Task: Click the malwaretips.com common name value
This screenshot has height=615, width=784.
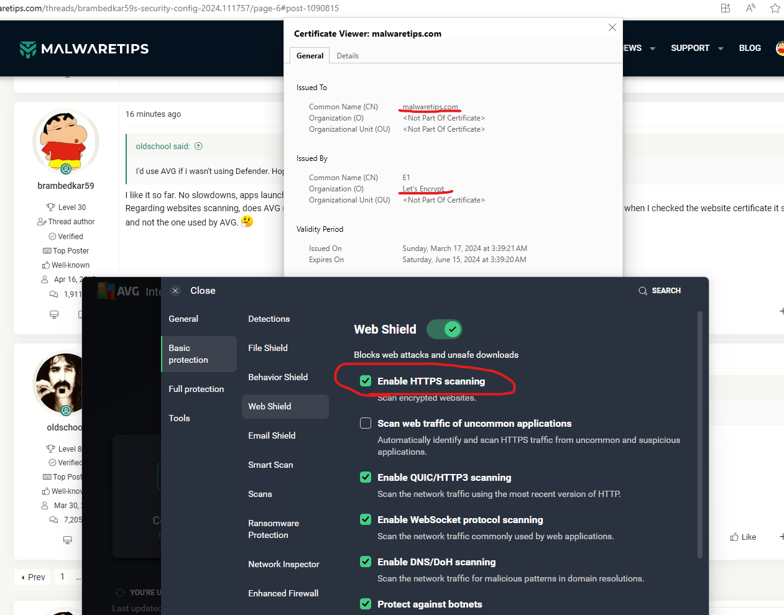Action: [x=430, y=107]
